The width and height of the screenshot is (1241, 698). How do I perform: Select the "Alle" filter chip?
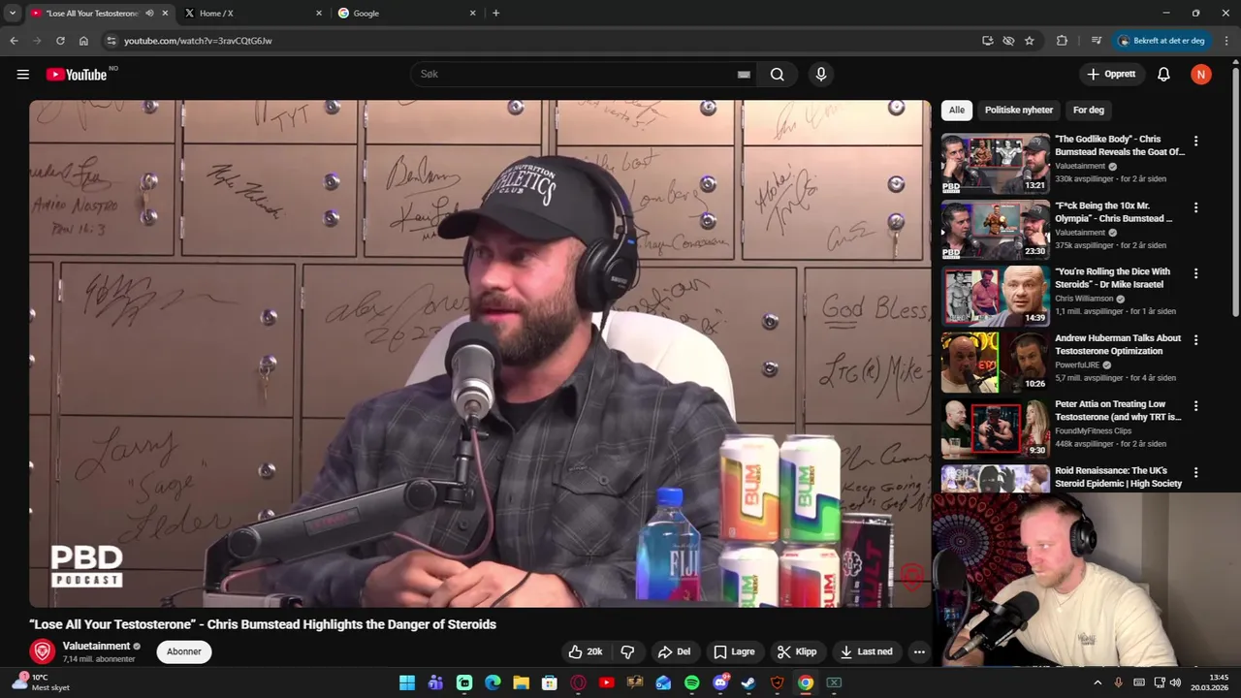click(x=957, y=111)
